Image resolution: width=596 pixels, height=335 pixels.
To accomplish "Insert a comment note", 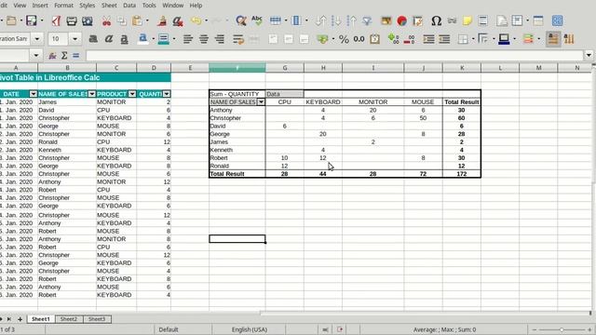I will pyautogui.click(x=467, y=20).
